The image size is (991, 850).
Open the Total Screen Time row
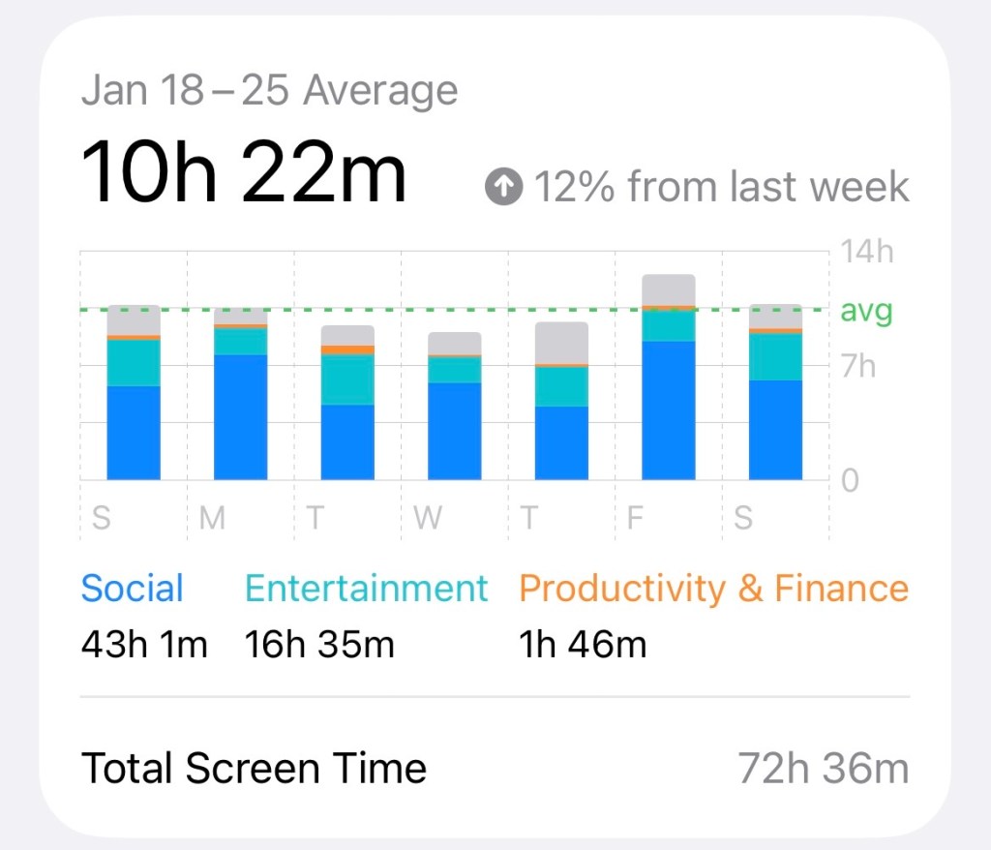tap(254, 769)
